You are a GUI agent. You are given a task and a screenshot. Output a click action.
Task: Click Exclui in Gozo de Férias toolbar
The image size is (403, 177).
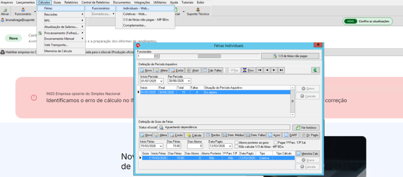click(x=176, y=135)
